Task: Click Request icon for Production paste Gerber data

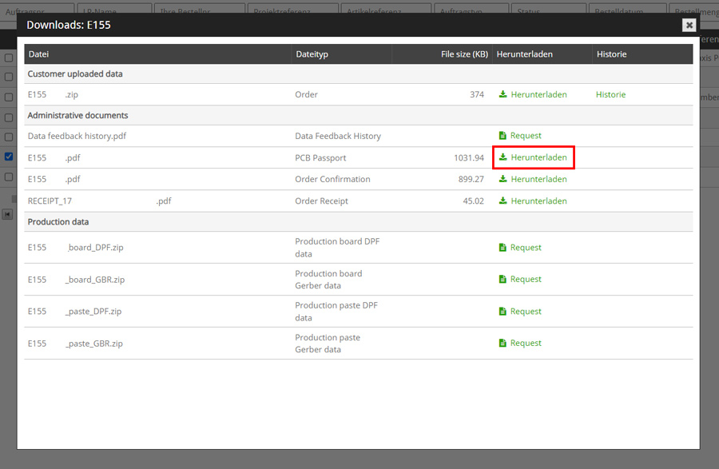Action: [503, 344]
